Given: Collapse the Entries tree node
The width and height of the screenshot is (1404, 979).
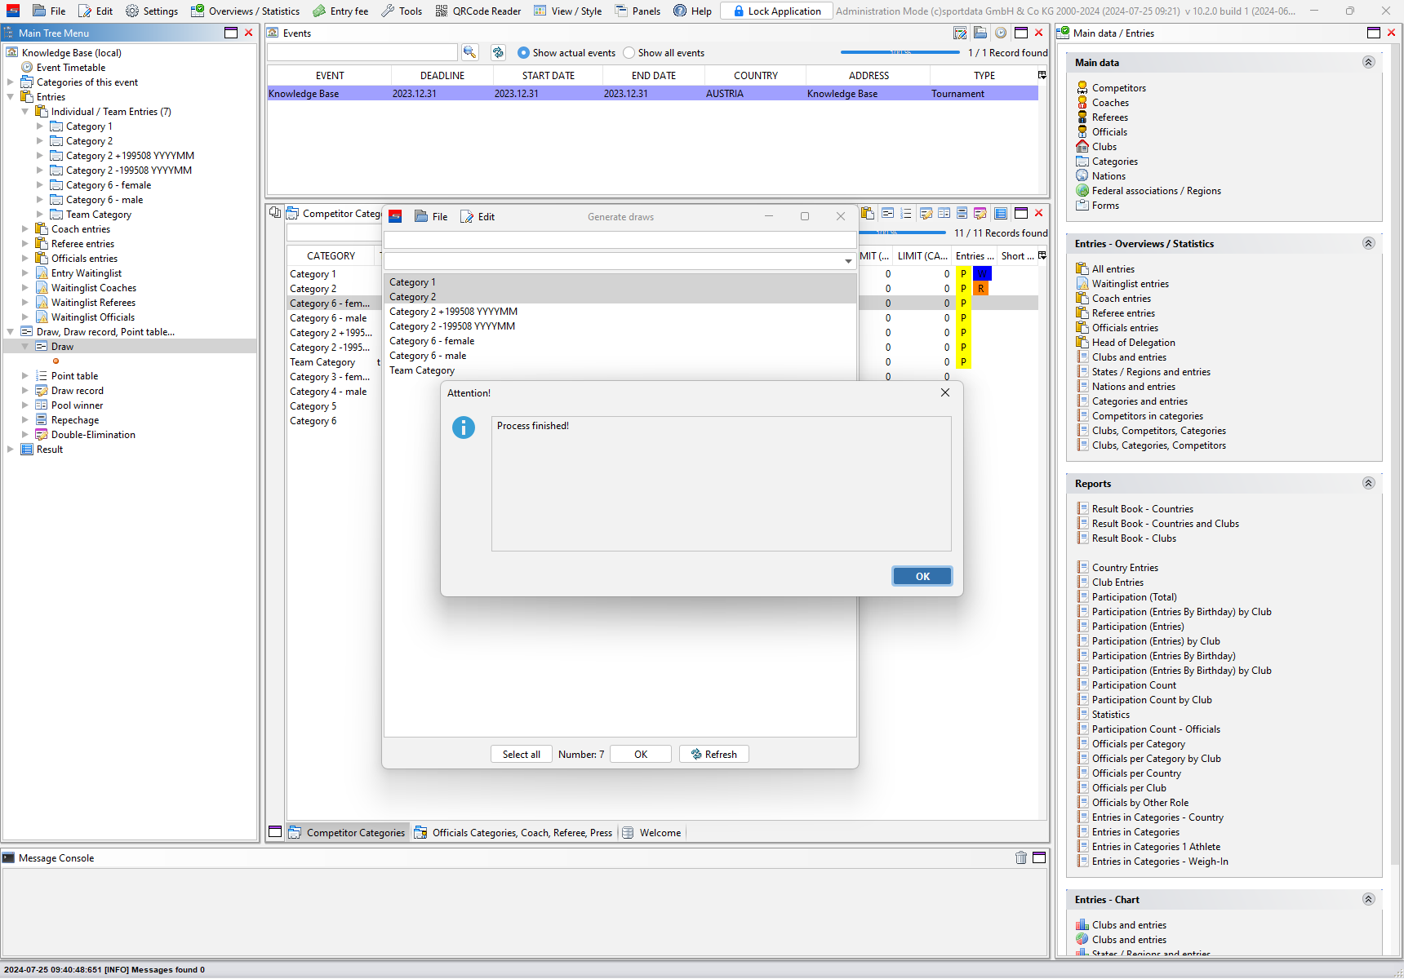Looking at the screenshot, I should click(11, 97).
